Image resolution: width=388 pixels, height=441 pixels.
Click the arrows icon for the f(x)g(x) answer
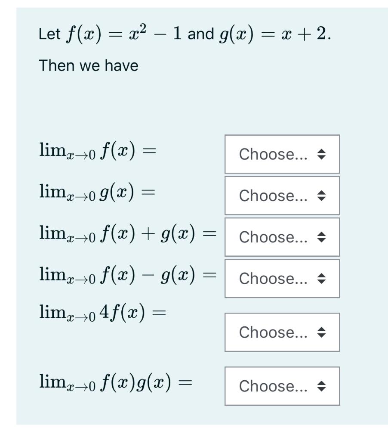[x=321, y=386]
